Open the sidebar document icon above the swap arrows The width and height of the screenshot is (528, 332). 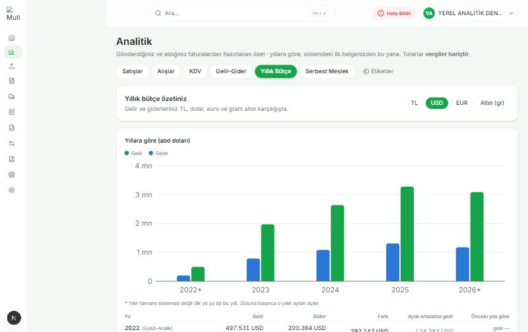coord(12,127)
